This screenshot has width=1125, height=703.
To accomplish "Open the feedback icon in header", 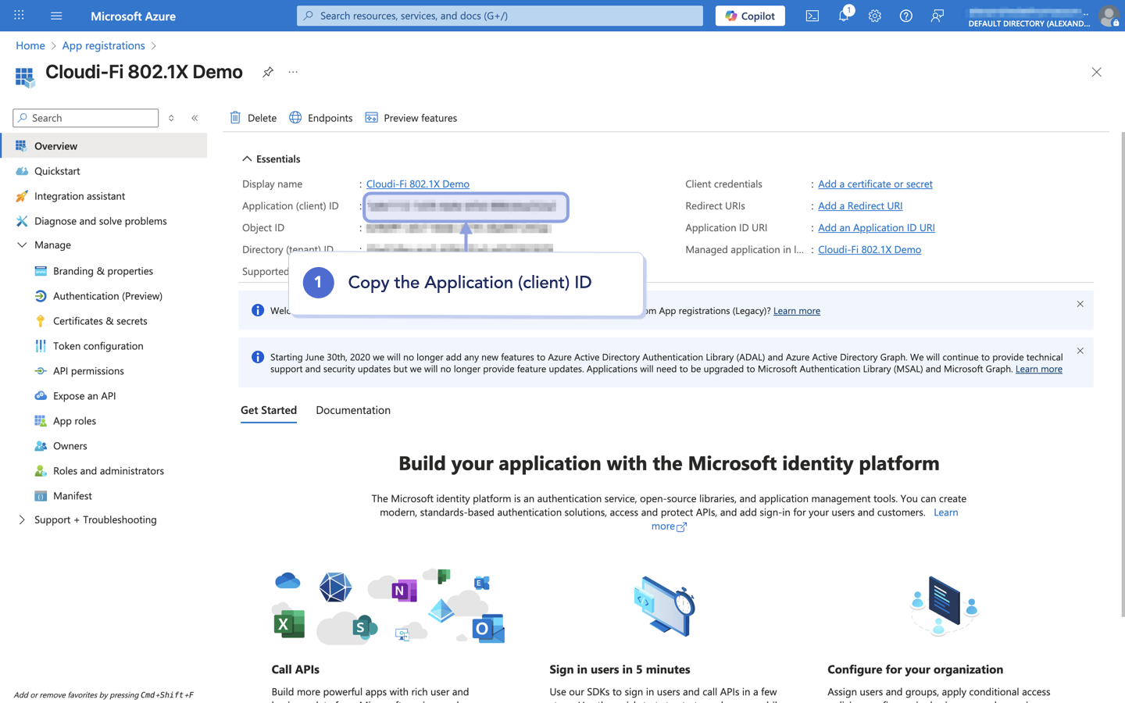I will click(937, 16).
